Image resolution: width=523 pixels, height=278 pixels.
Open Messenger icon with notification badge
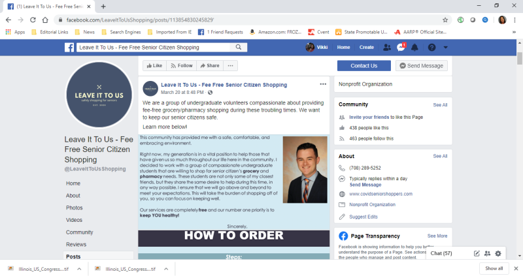[401, 47]
